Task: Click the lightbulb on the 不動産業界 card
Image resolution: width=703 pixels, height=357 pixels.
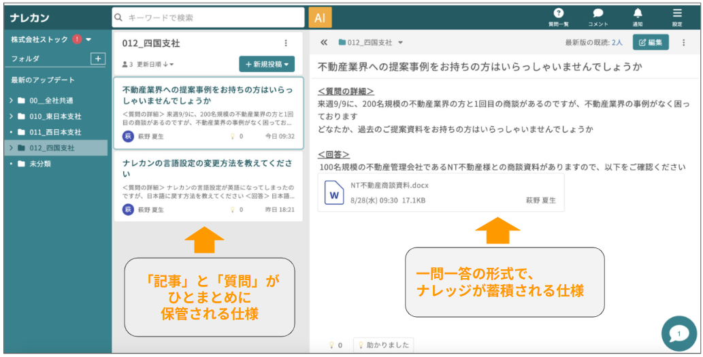Action: pos(232,136)
